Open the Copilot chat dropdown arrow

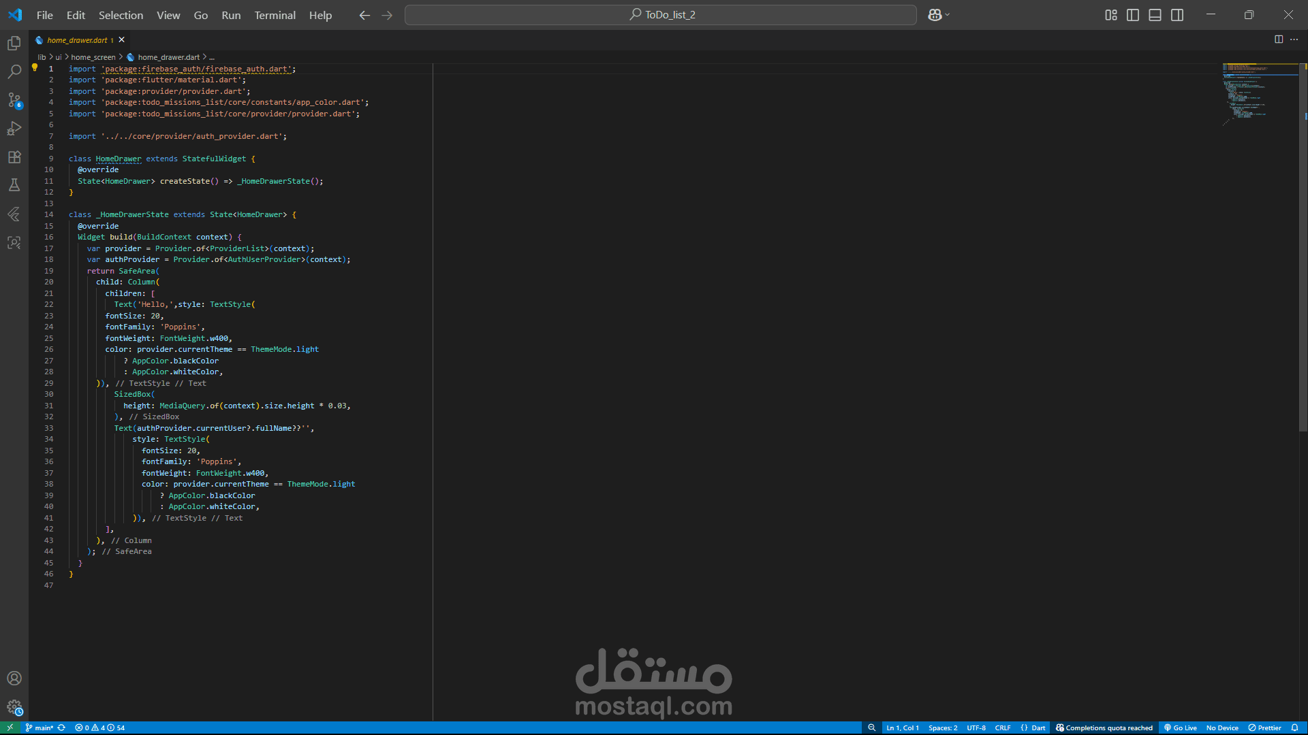[948, 15]
